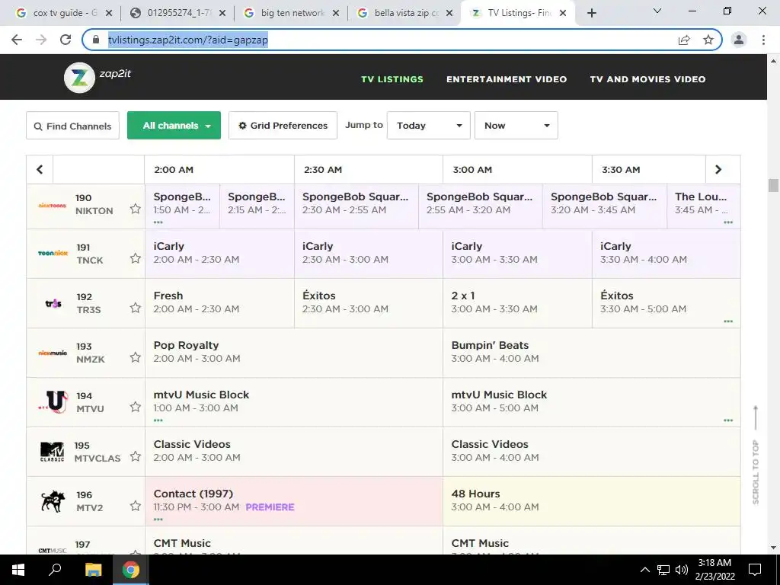Click Find Channels button
This screenshot has height=585, width=780.
coord(72,126)
